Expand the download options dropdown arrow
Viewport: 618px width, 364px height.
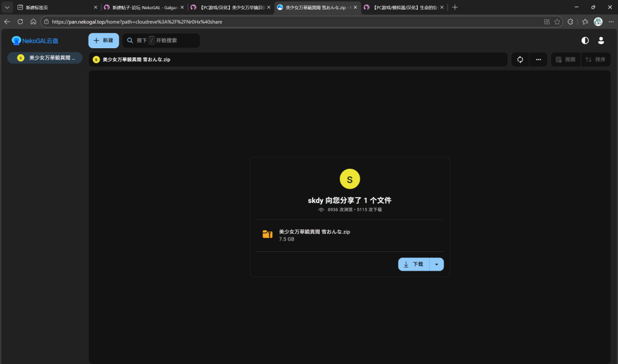pos(436,265)
